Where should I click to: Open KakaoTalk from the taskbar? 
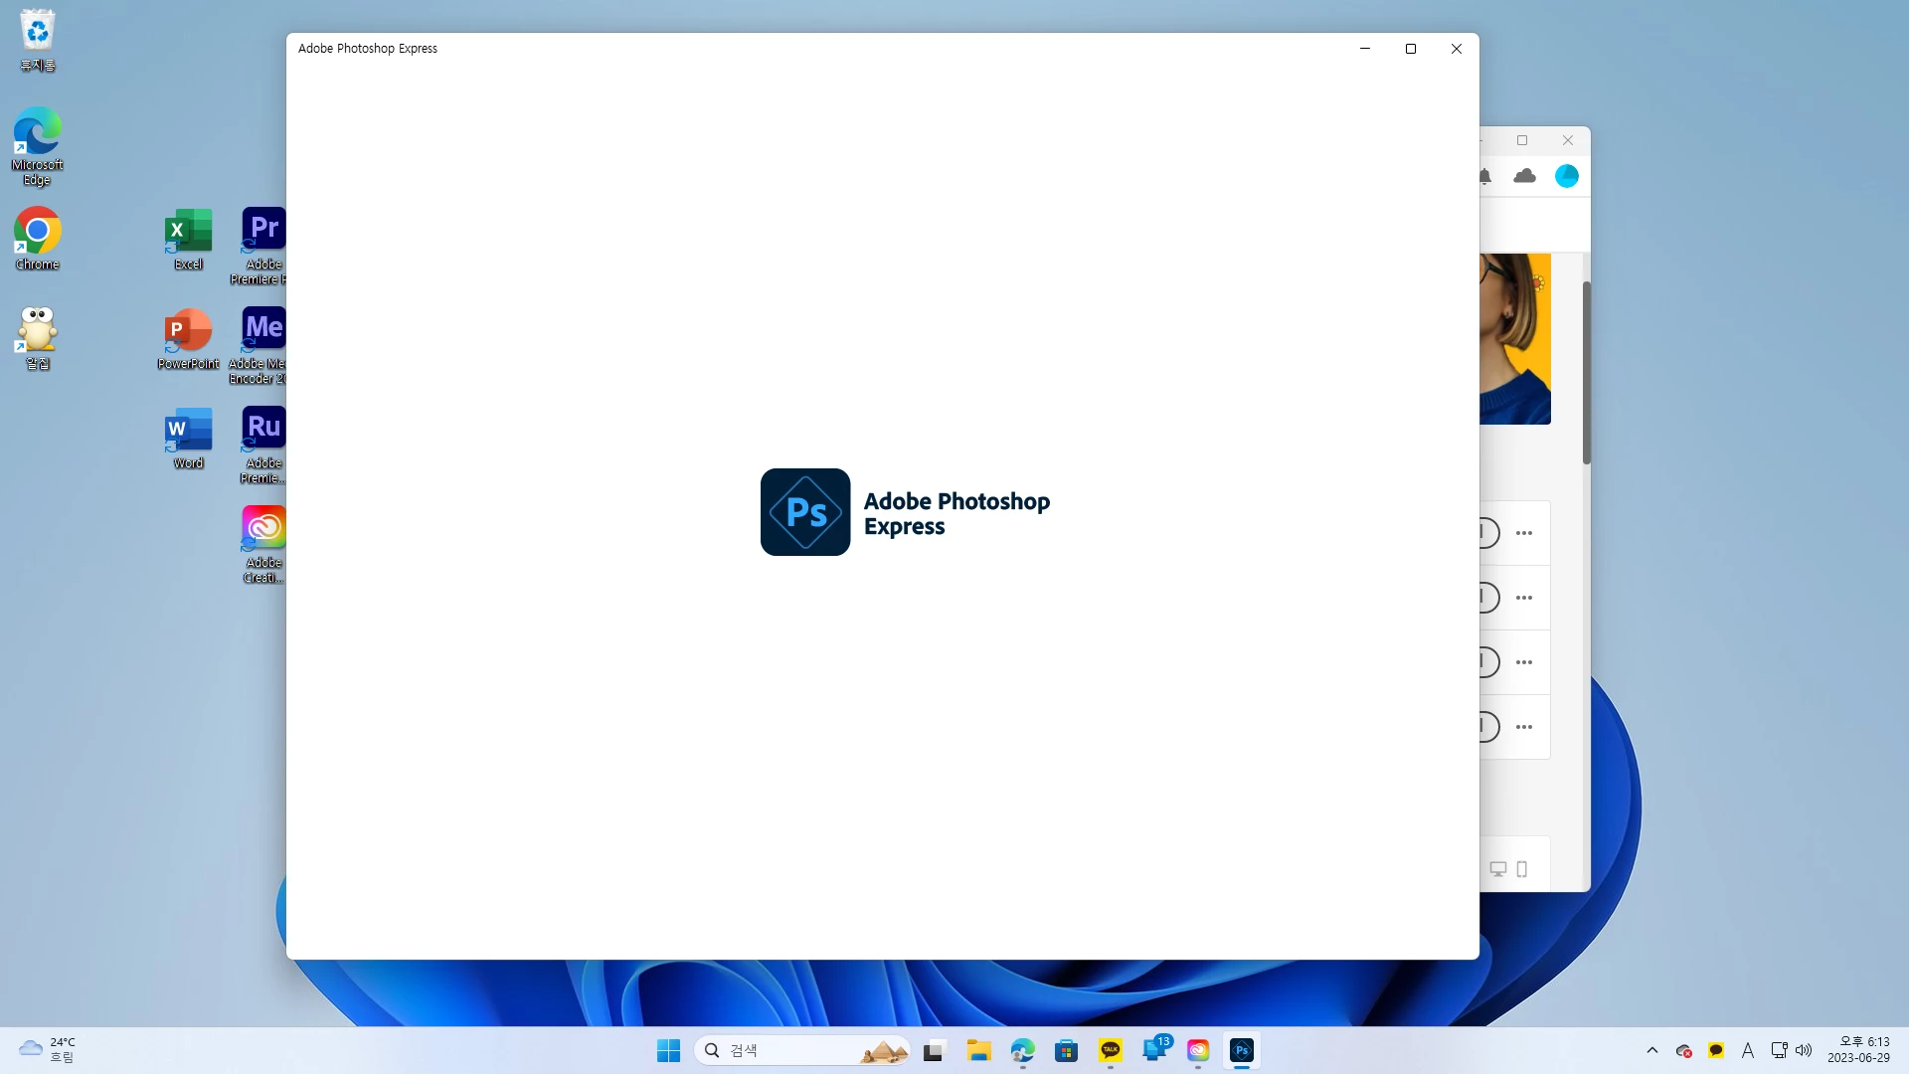click(x=1111, y=1050)
